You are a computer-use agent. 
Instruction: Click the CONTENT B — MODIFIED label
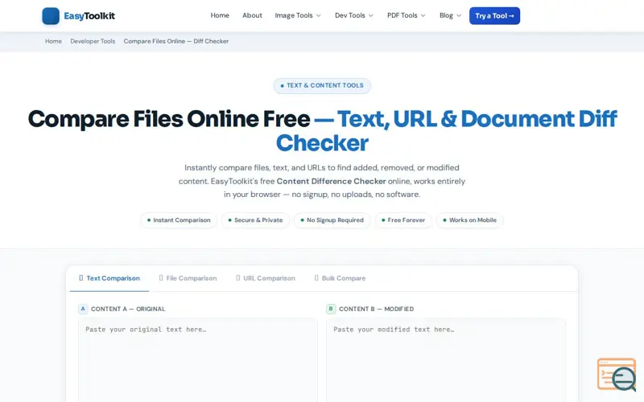click(x=376, y=309)
